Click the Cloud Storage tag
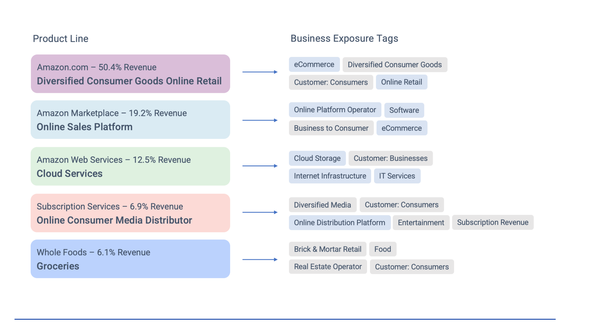This screenshot has height=333, width=592. click(317, 158)
